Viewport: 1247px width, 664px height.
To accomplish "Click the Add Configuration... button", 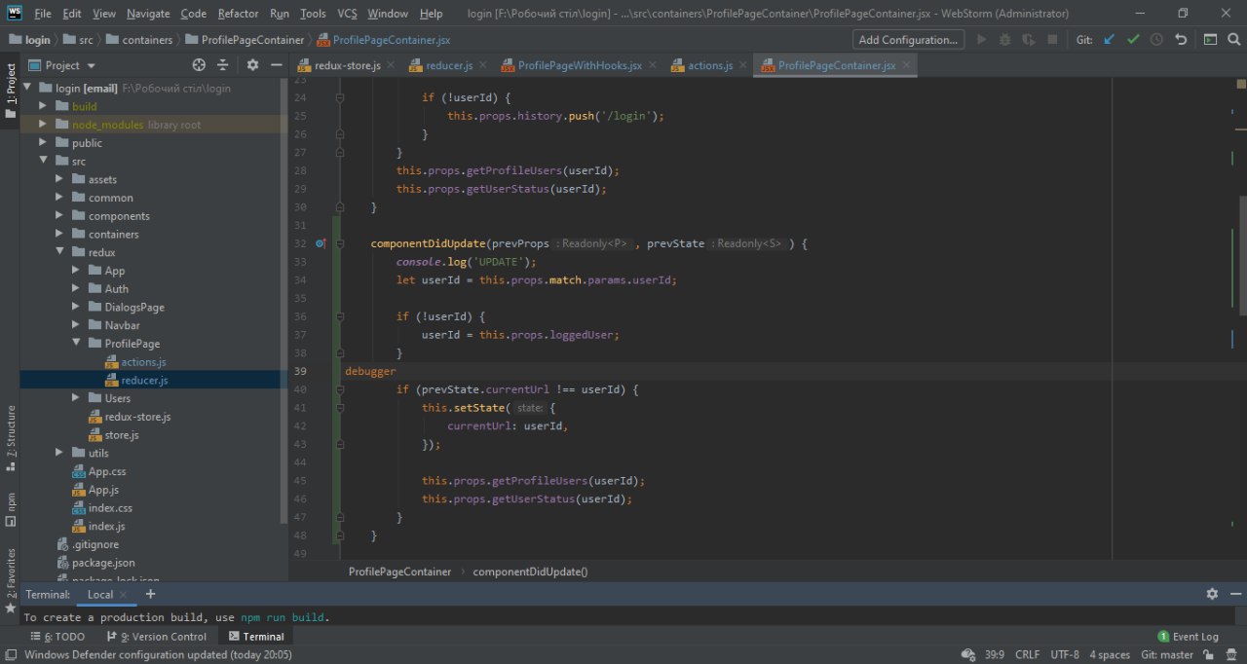I will click(x=908, y=40).
